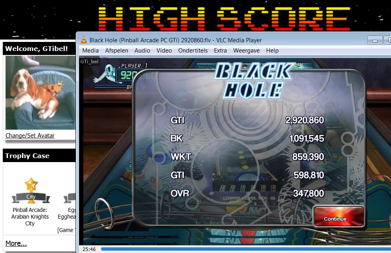The width and height of the screenshot is (391, 253).
Task: Click the Trophy Case header
Action: 27,156
